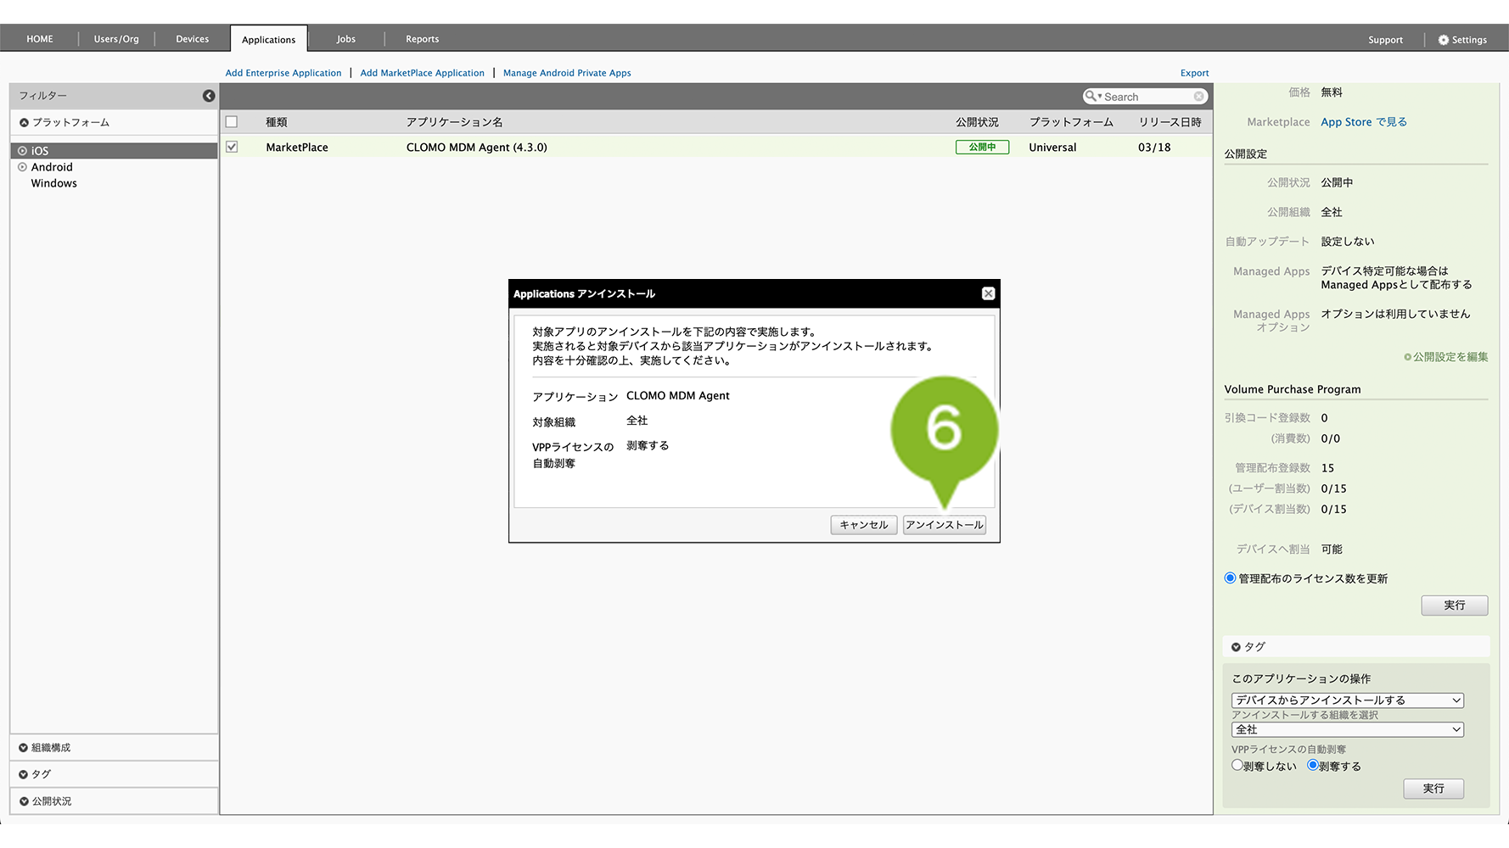Click 実行 button under license update
Screen dimensions: 1509x848
pos(1455,605)
